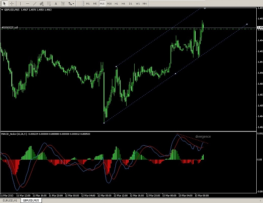
Task: Click the chart shift triangle marker
Action: point(205,8)
